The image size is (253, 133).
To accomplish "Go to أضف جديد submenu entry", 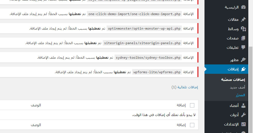I will tap(237, 87).
